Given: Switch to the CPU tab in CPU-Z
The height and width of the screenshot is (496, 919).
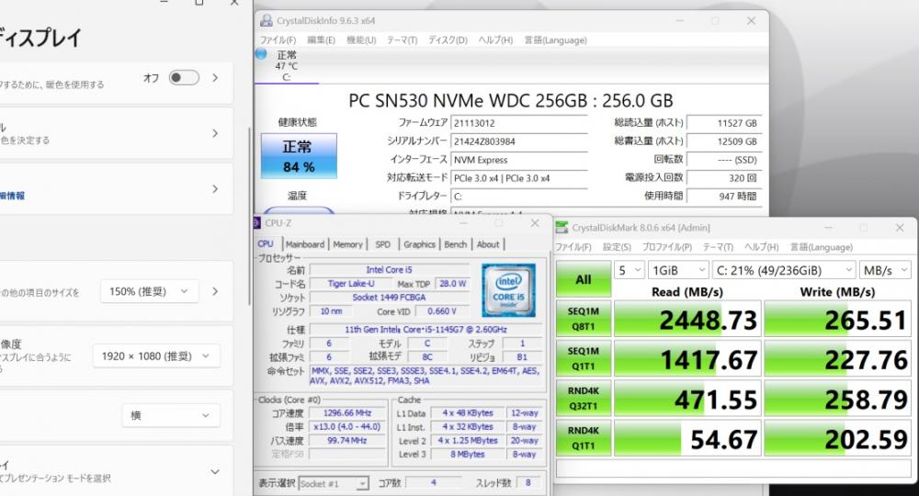Looking at the screenshot, I should [x=266, y=243].
